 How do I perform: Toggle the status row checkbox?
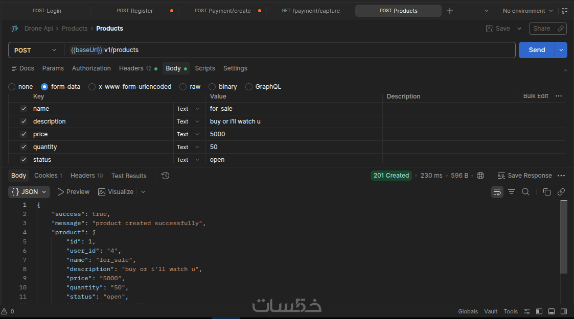(x=24, y=160)
